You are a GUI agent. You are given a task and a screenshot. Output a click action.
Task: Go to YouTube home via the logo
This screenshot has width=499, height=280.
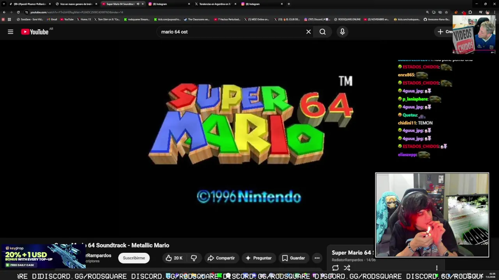coord(35,32)
